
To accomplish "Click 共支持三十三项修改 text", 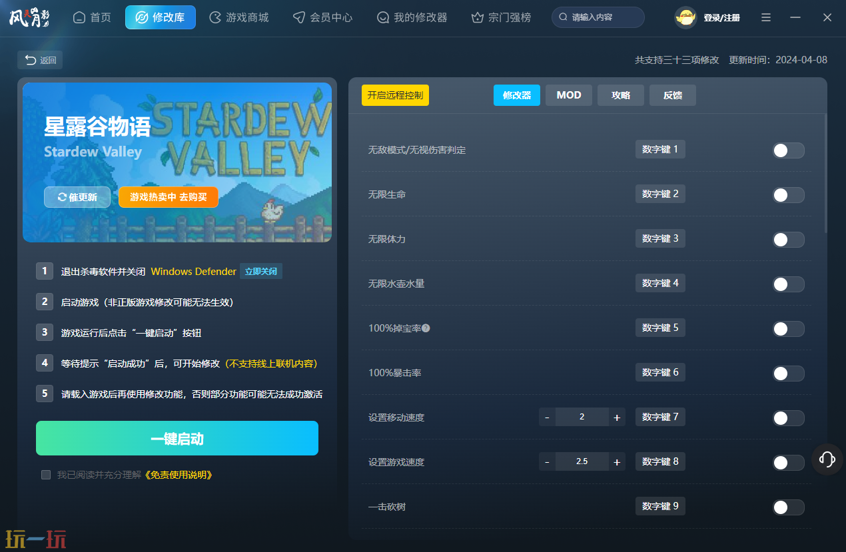I will [x=677, y=60].
